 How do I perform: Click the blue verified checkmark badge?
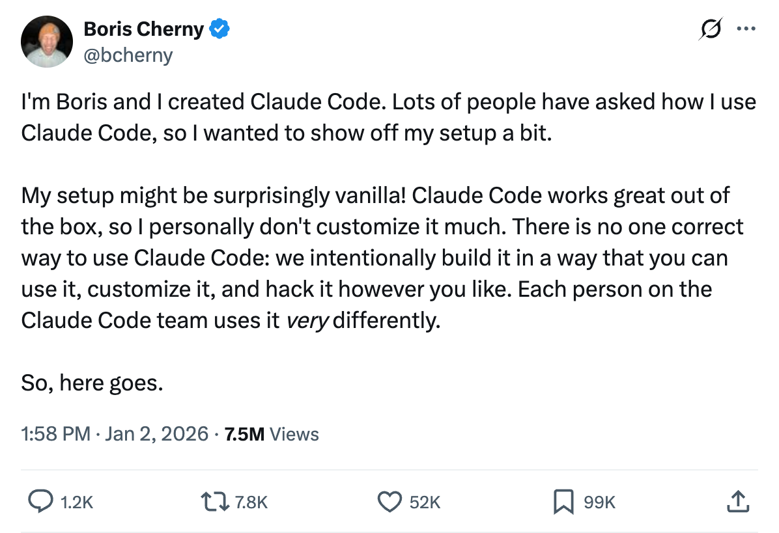tap(219, 29)
